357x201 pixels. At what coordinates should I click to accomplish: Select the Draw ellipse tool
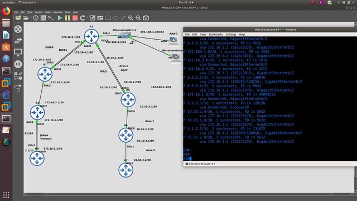click(x=115, y=18)
